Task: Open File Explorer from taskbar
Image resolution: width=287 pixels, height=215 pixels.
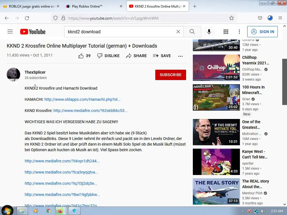Action: click(x=22, y=211)
